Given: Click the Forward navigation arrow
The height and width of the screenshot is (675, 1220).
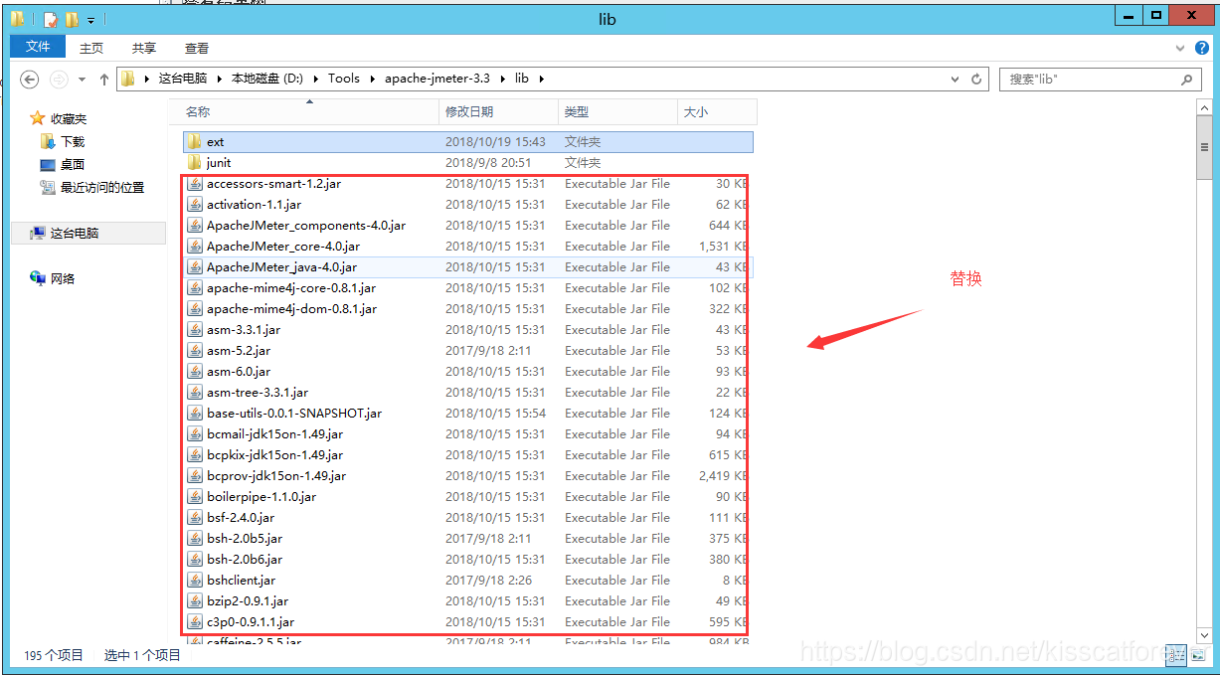Looking at the screenshot, I should tap(59, 79).
